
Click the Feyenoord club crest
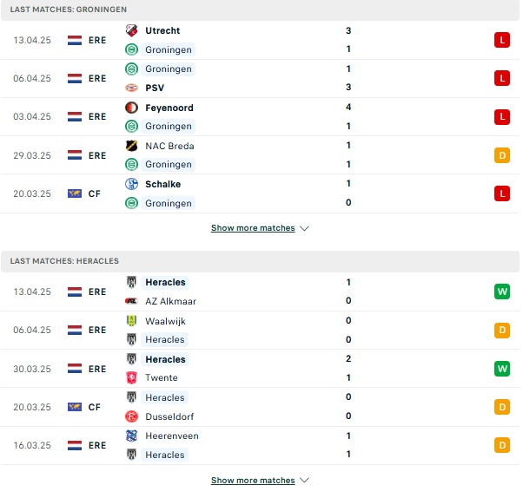[131, 108]
